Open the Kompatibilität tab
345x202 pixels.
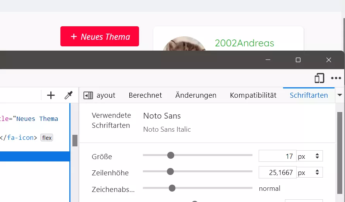tap(253, 95)
